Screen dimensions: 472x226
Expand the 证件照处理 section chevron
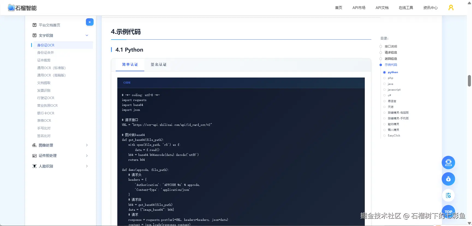point(87,156)
